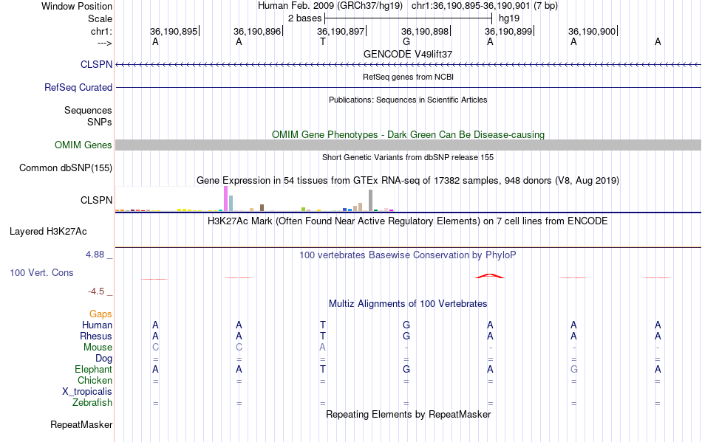702x442 pixels.
Task: Select the Chicken alignment row label
Action: [95, 380]
